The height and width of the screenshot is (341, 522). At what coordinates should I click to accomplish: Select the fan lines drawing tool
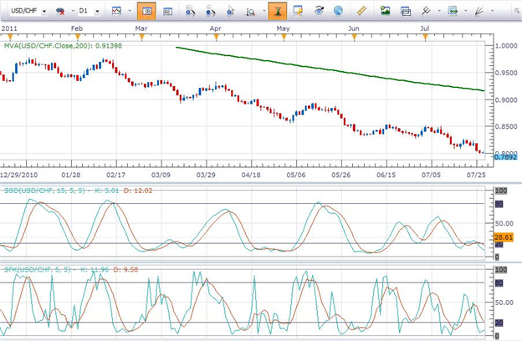click(x=478, y=11)
